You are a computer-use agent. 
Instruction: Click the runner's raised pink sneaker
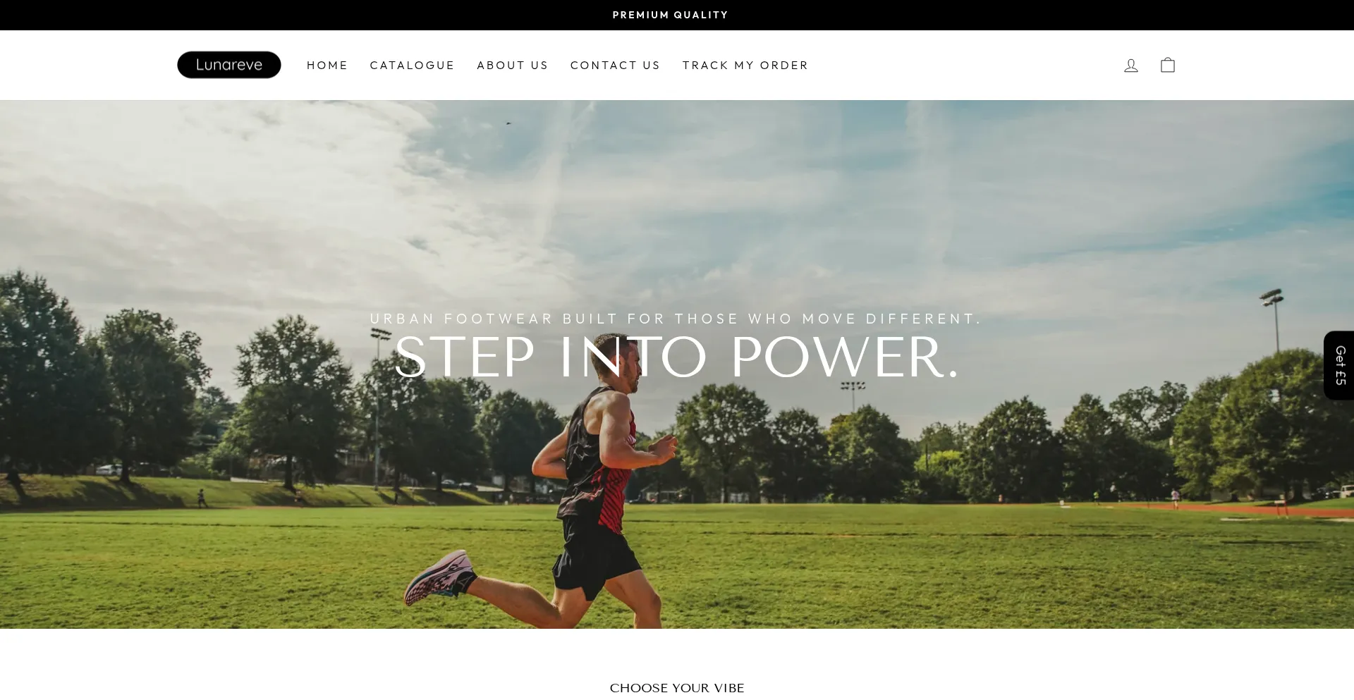pos(440,578)
